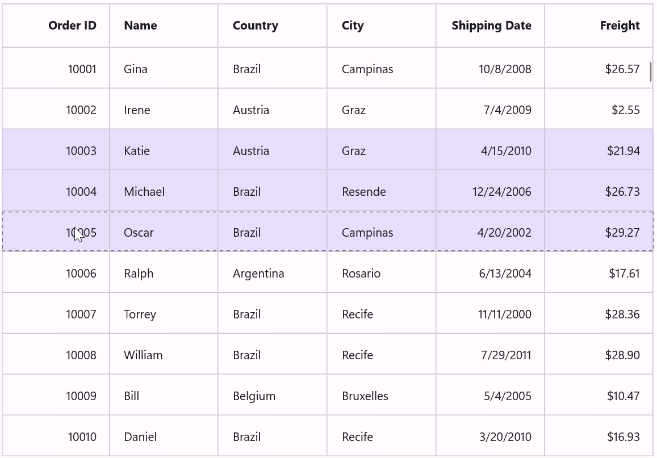Select the $2.55 freight cell
The image size is (657, 458).
(x=599, y=110)
